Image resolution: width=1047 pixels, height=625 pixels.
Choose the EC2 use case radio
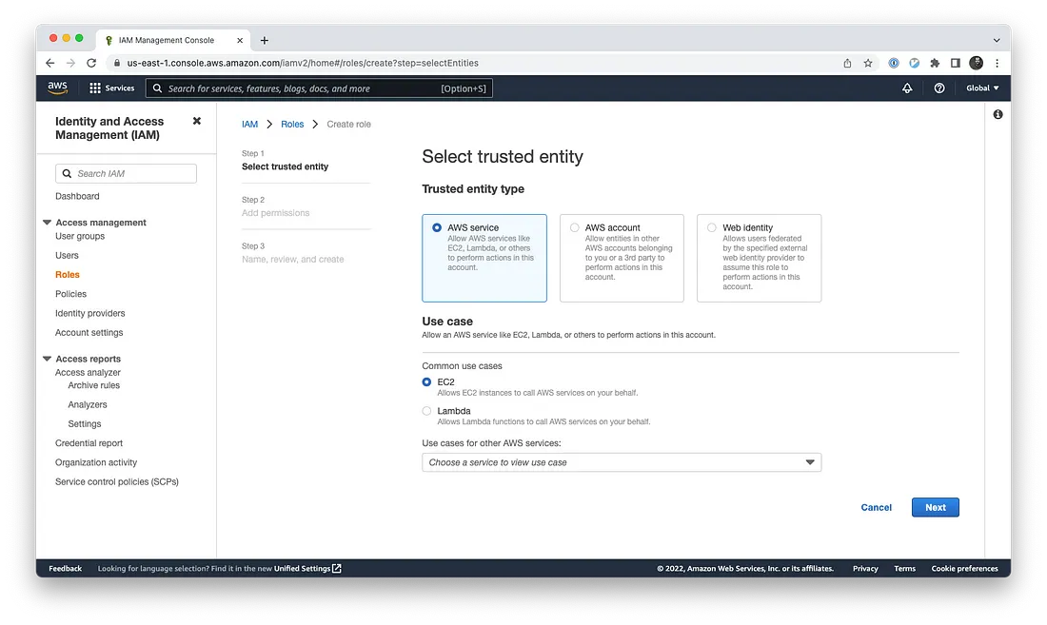426,381
